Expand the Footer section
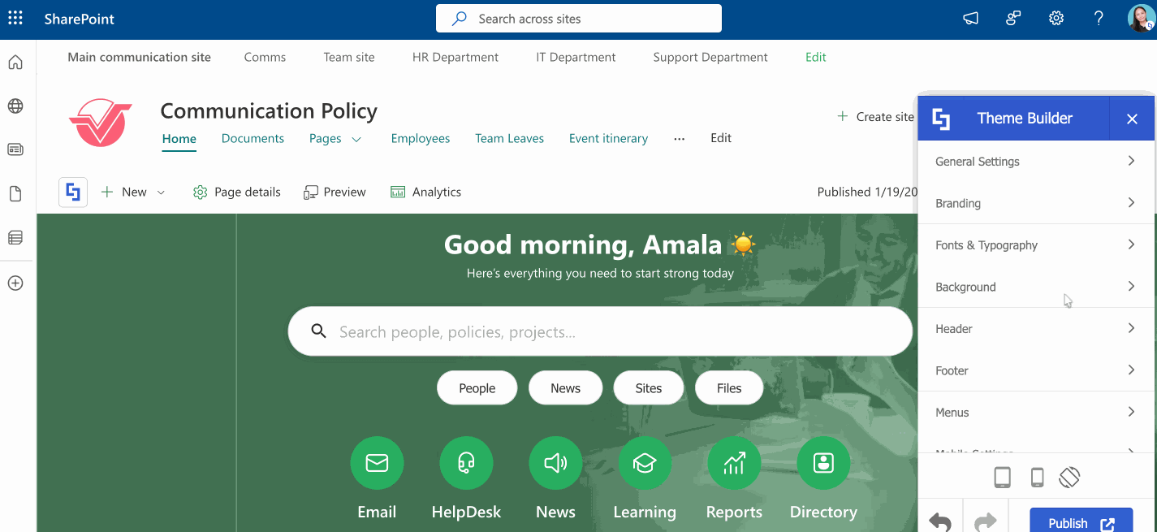This screenshot has width=1157, height=532. (x=1036, y=370)
